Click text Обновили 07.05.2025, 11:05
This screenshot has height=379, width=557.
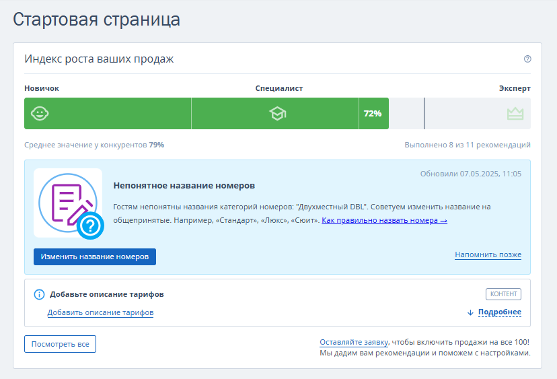(x=471, y=174)
